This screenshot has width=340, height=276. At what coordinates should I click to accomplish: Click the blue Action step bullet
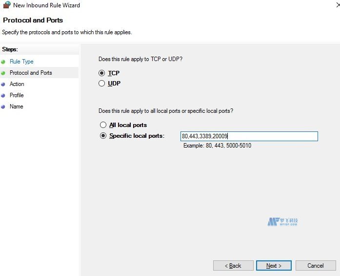coord(3,84)
